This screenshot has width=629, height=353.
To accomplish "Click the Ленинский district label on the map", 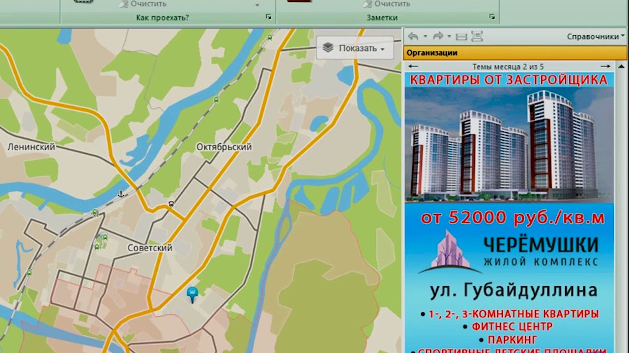I will 31,147.
